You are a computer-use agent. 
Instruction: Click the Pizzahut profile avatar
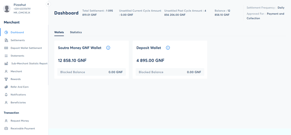pos(7,9)
